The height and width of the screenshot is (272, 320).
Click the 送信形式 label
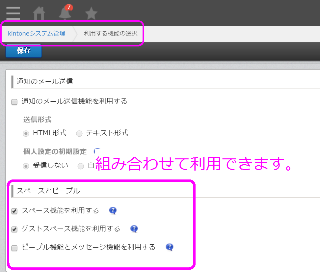pos(37,120)
